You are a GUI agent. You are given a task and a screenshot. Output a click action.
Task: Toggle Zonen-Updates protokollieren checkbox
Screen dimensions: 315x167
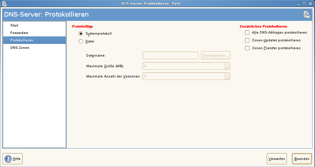coord(247,40)
